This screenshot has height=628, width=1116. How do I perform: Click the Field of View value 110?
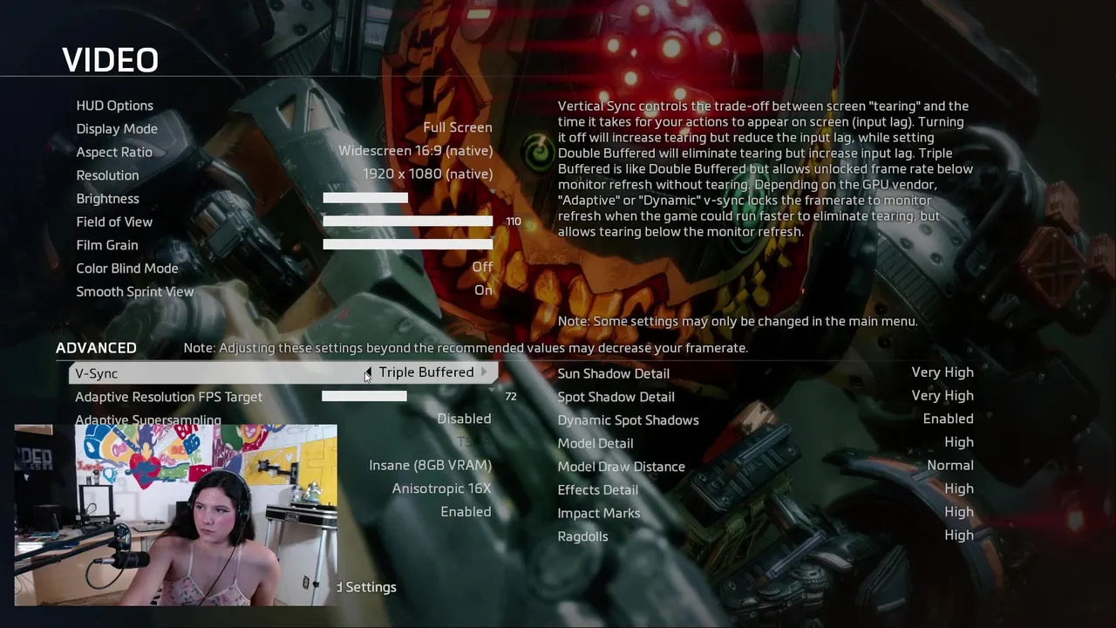[x=514, y=222]
